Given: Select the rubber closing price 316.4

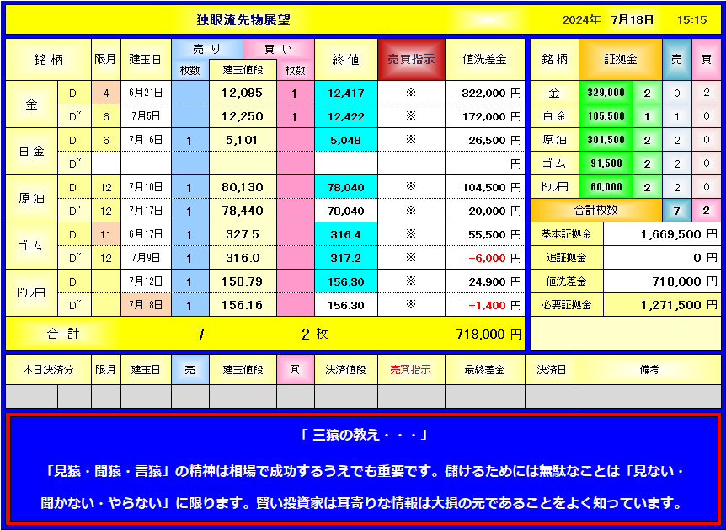Looking at the screenshot, I should click(x=346, y=234).
